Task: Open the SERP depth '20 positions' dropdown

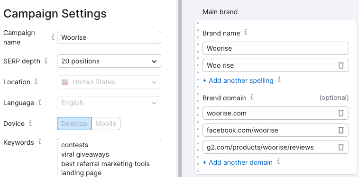Action: pos(109,61)
